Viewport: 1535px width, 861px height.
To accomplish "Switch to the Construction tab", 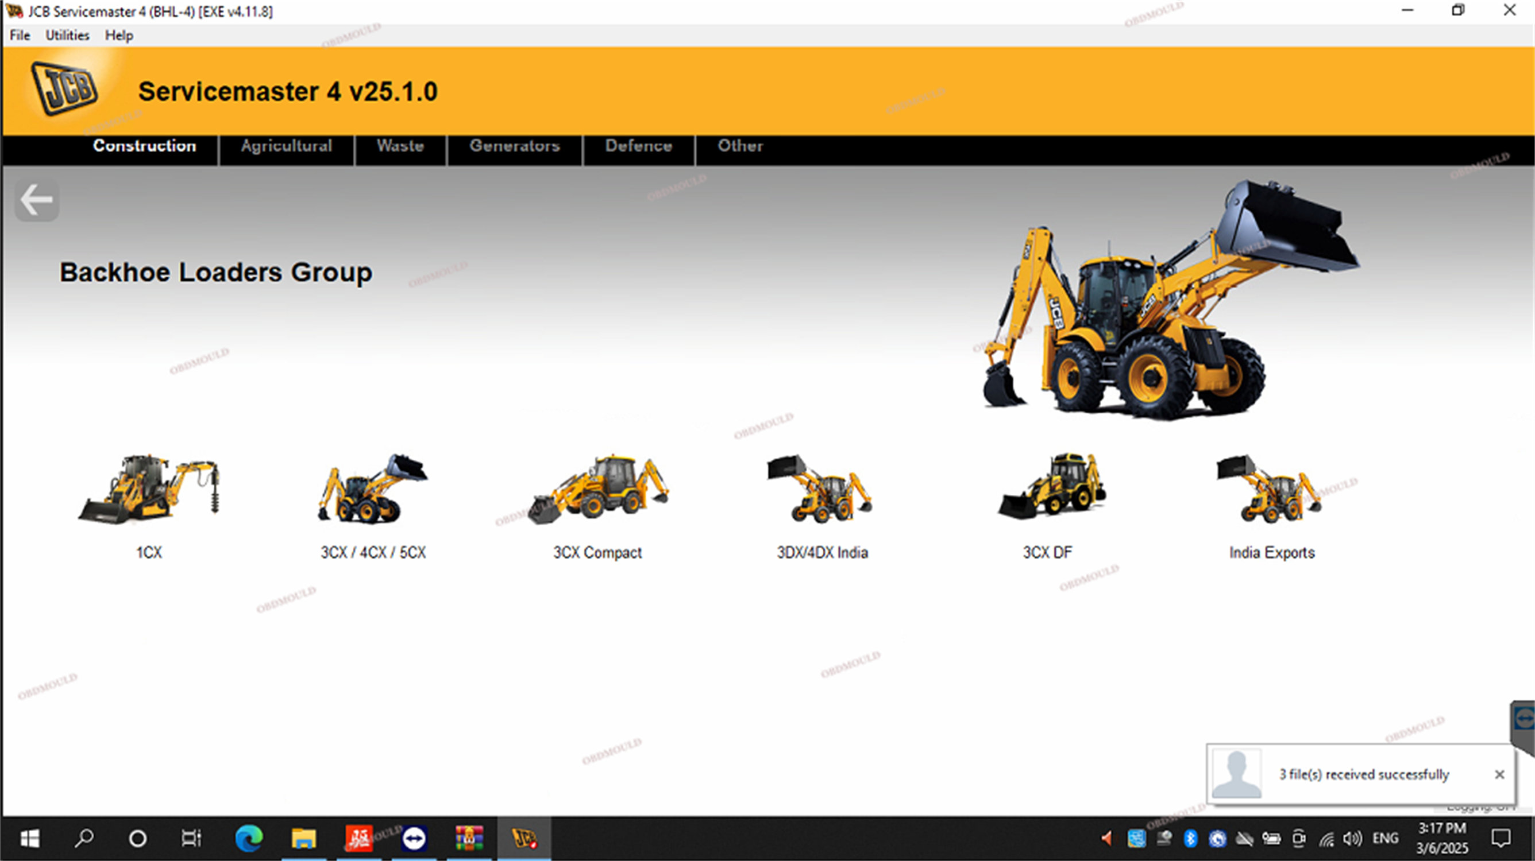I will (x=144, y=146).
